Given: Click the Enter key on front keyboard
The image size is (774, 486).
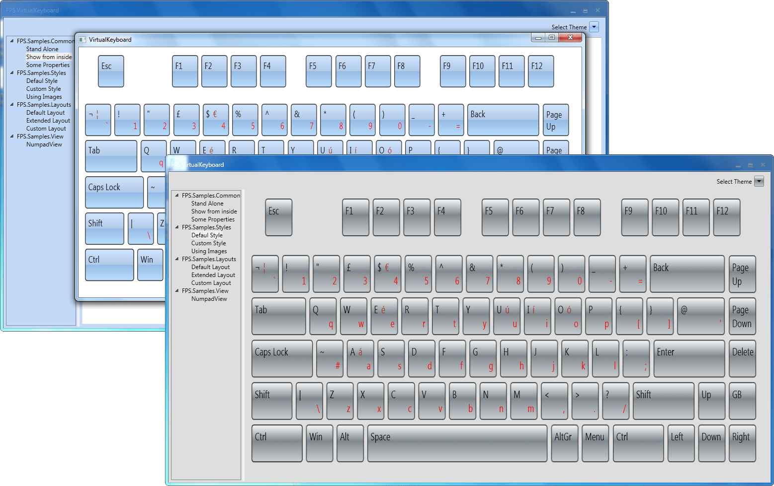Looking at the screenshot, I should [689, 358].
